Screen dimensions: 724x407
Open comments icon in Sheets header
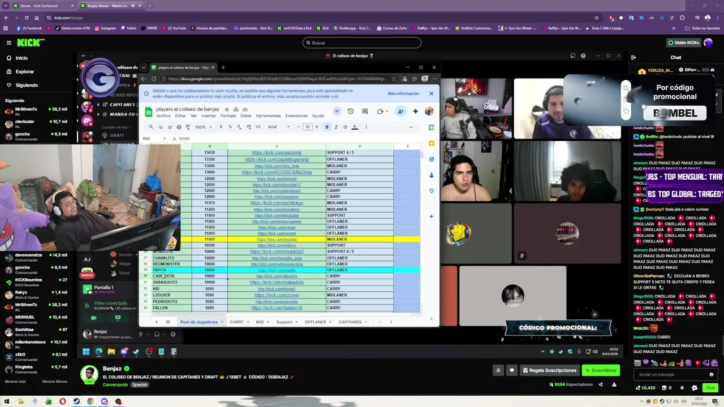coord(365,111)
